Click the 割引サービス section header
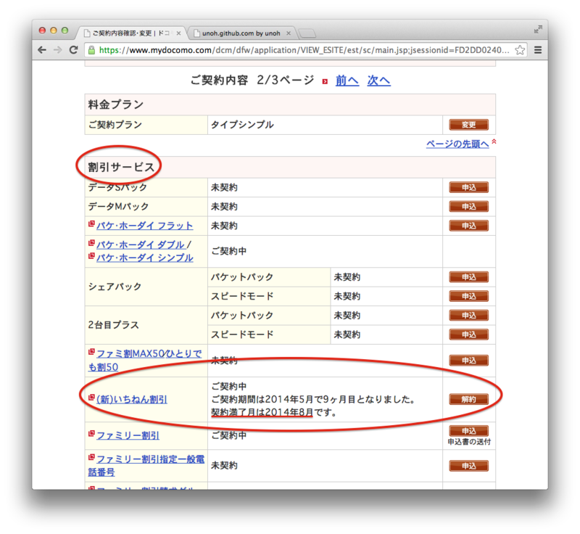The width and height of the screenshot is (580, 534). [x=290, y=168]
